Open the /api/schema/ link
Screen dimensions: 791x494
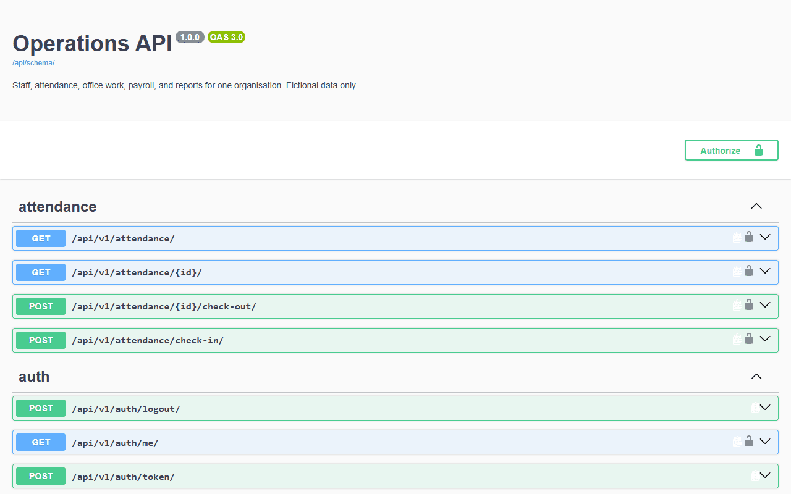[33, 63]
